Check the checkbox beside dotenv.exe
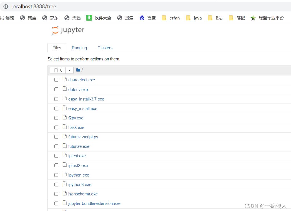Viewport: 291px width, 211px height. (56, 89)
